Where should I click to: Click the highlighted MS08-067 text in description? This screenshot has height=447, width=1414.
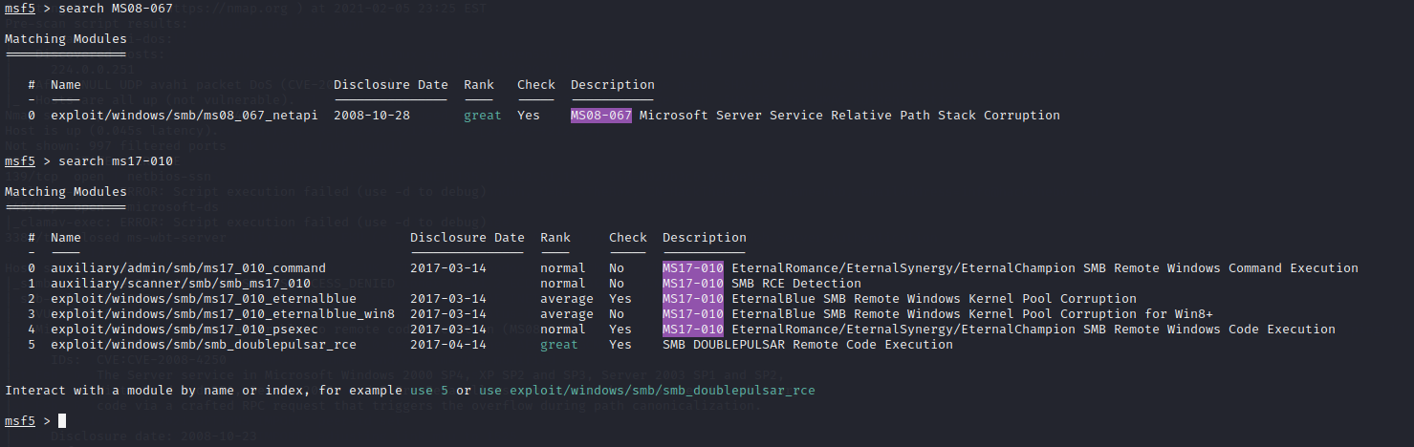pos(600,116)
